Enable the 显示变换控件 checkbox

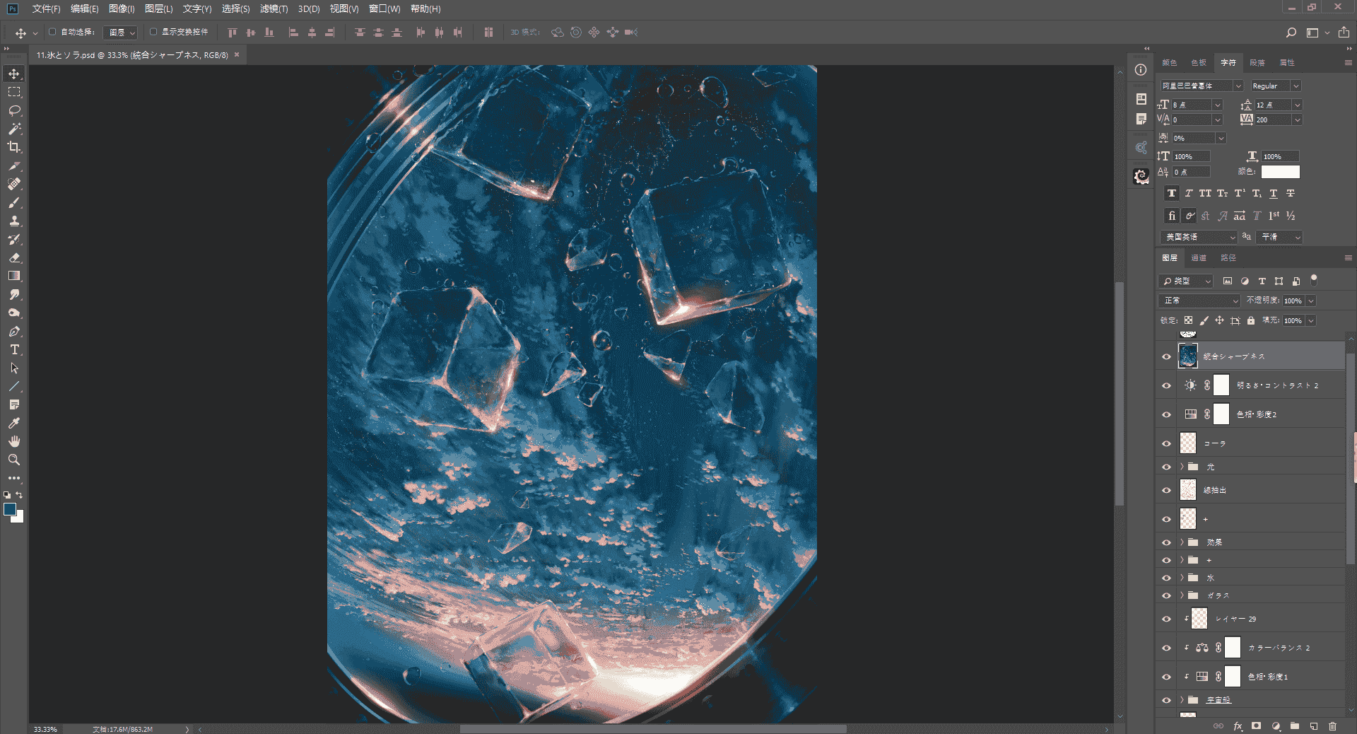[153, 32]
